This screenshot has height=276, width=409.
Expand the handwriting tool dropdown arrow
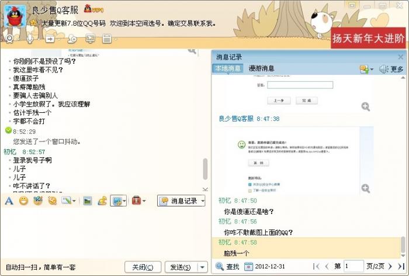click(74, 201)
